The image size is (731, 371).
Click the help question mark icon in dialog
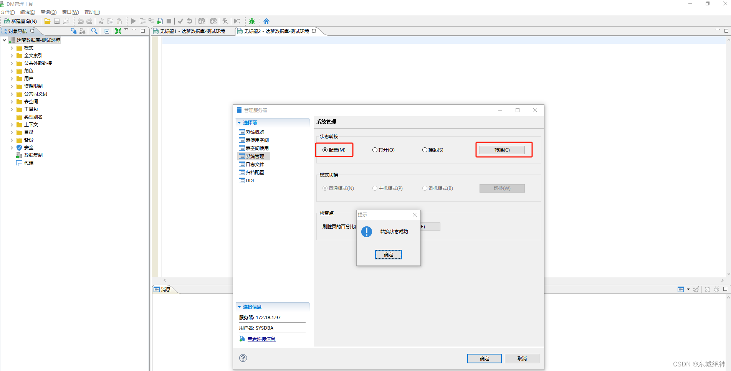tap(243, 358)
